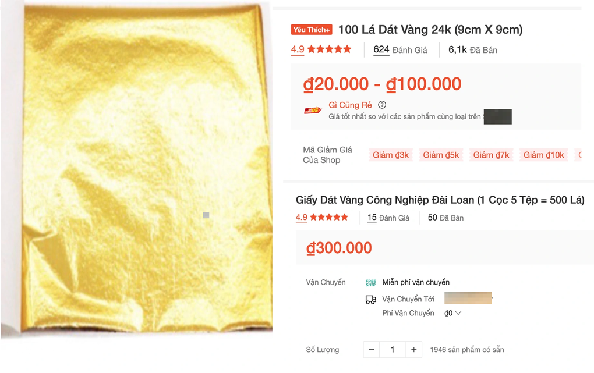This screenshot has width=594, height=373.
Task: Click the Free Ship icon
Action: pyautogui.click(x=370, y=282)
